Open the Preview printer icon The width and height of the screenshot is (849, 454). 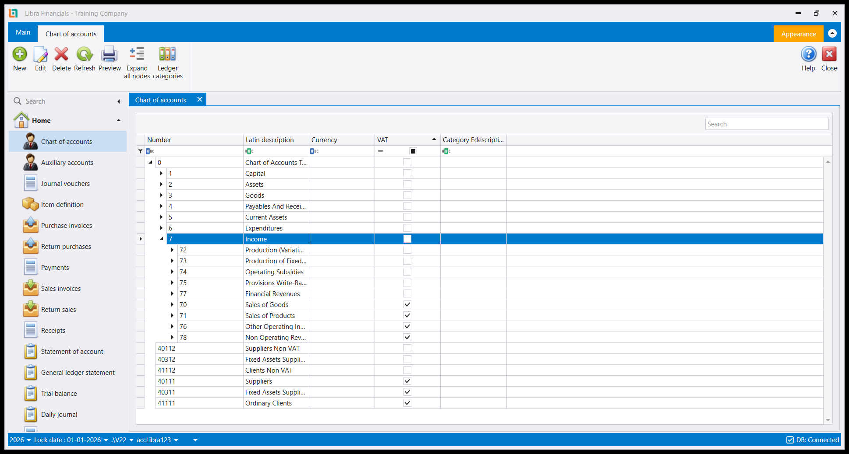tap(110, 54)
